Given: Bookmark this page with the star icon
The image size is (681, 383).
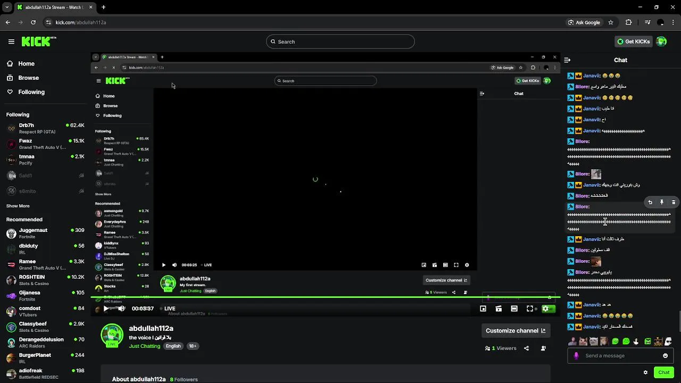Looking at the screenshot, I should 611,22.
